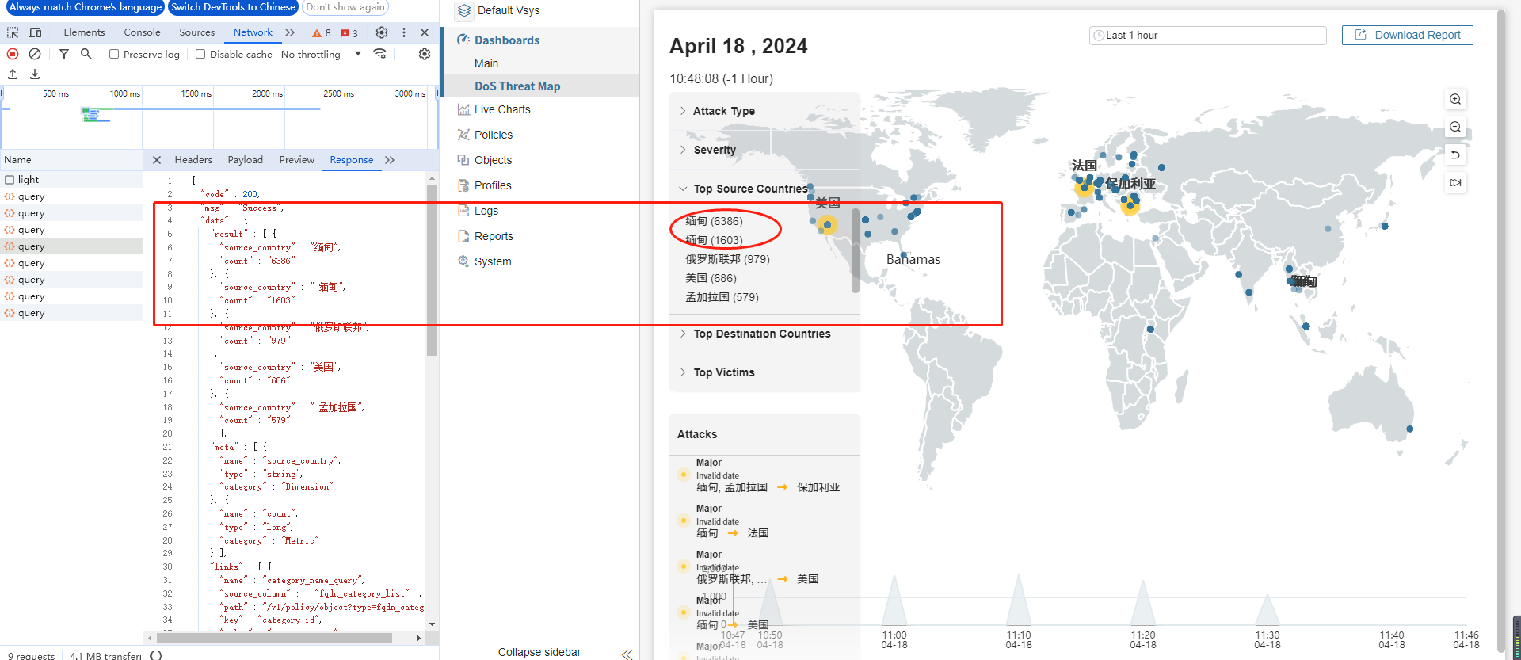Enable the Preserve log checkbox
Screen dimensions: 1521x660
(115, 54)
